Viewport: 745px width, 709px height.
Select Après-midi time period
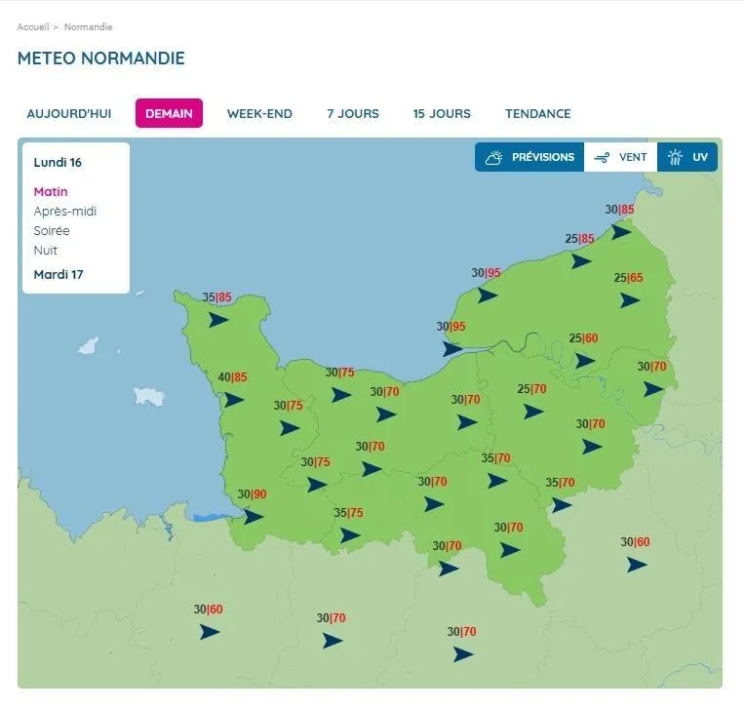[65, 212]
